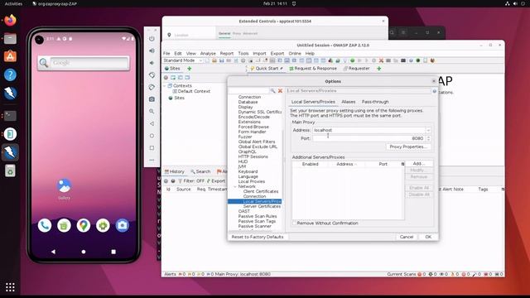The width and height of the screenshot is (530, 298).
Task: Click the Export button in the History panel
Action: point(216,181)
